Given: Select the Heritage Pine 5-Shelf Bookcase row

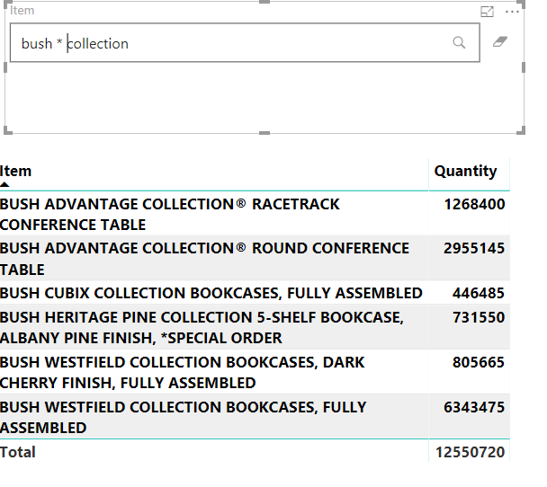Looking at the screenshot, I should [x=202, y=327].
